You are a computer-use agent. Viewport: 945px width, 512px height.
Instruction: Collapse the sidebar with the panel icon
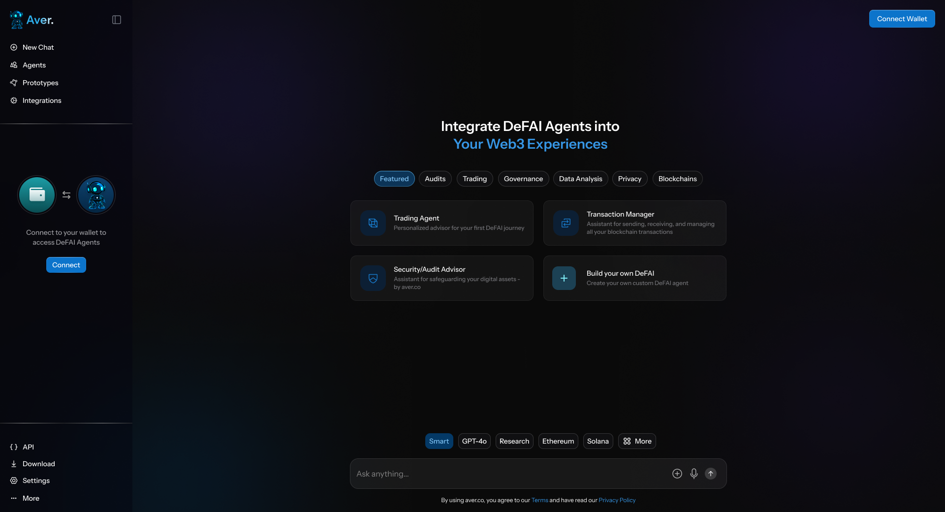117,20
